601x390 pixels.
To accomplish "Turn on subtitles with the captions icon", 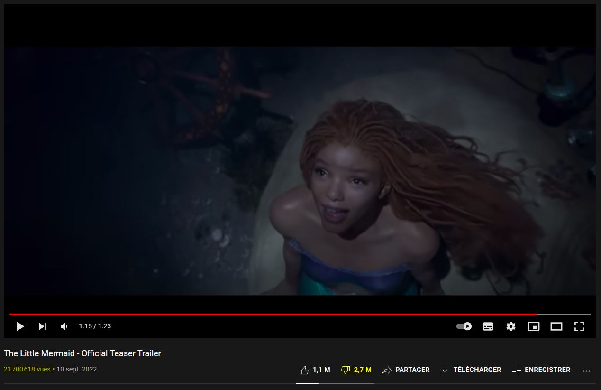I will [488, 326].
